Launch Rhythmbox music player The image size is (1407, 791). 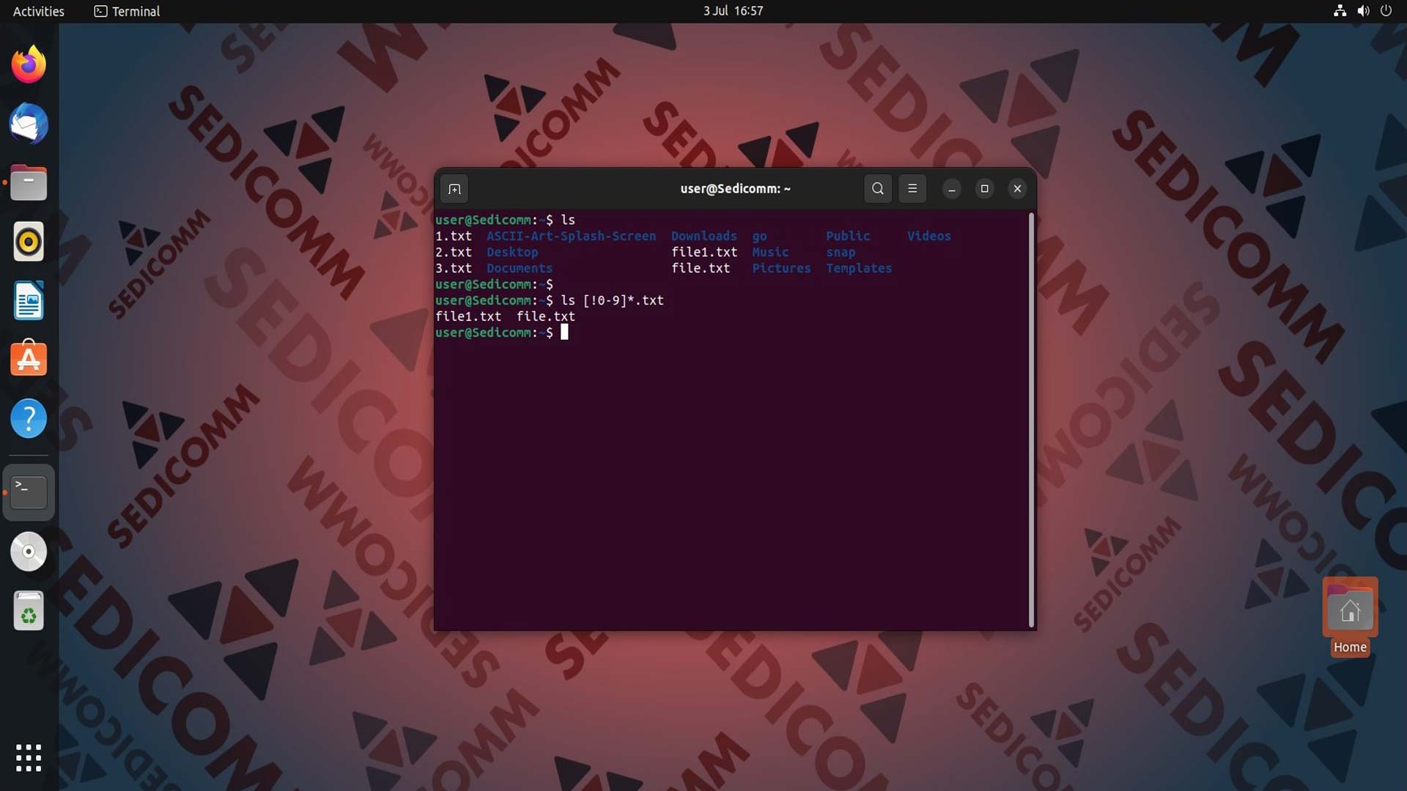pyautogui.click(x=29, y=242)
